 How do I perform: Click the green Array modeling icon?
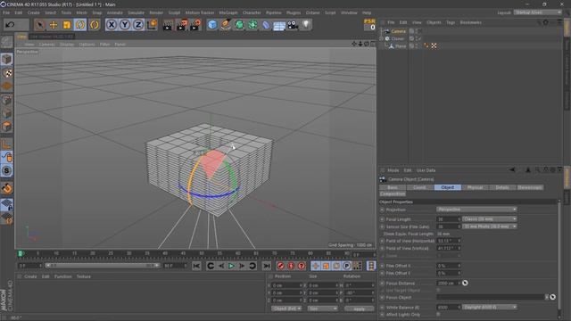pos(252,25)
